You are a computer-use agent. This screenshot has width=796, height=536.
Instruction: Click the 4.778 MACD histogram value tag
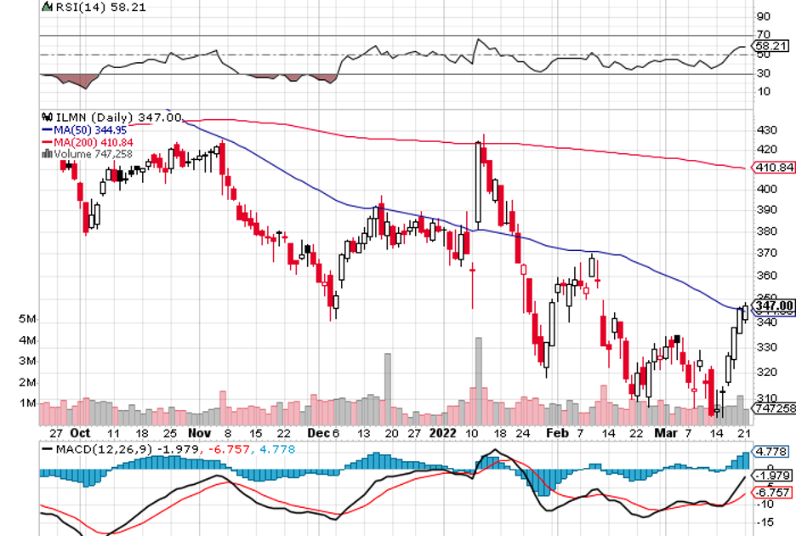[x=769, y=451]
